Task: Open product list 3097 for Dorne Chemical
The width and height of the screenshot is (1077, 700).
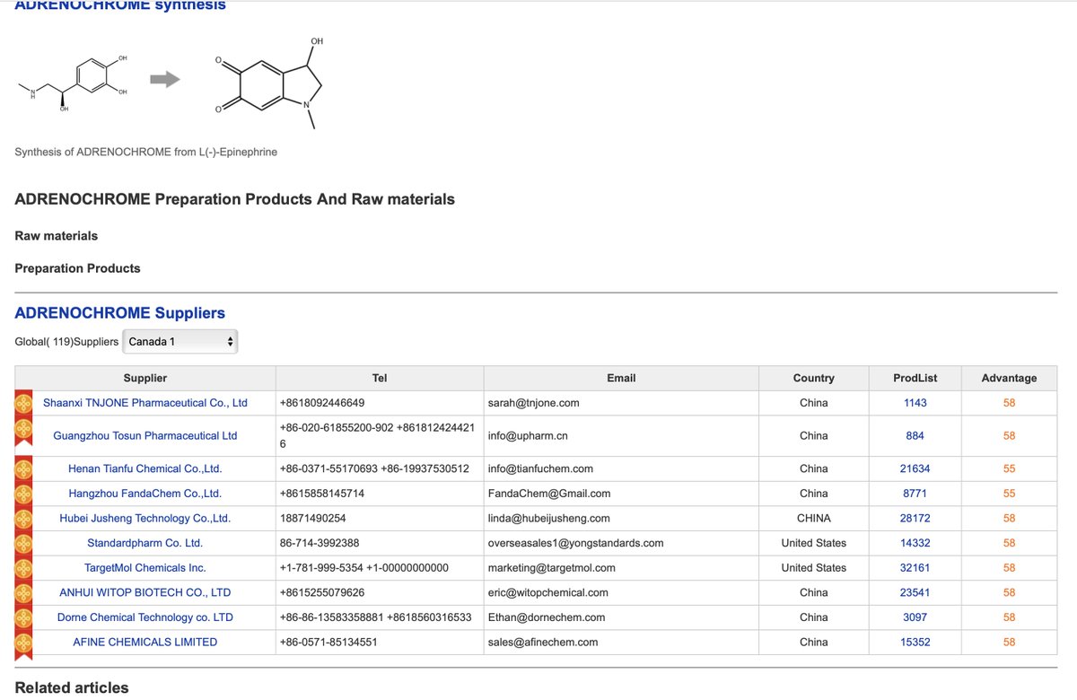Action: click(915, 617)
